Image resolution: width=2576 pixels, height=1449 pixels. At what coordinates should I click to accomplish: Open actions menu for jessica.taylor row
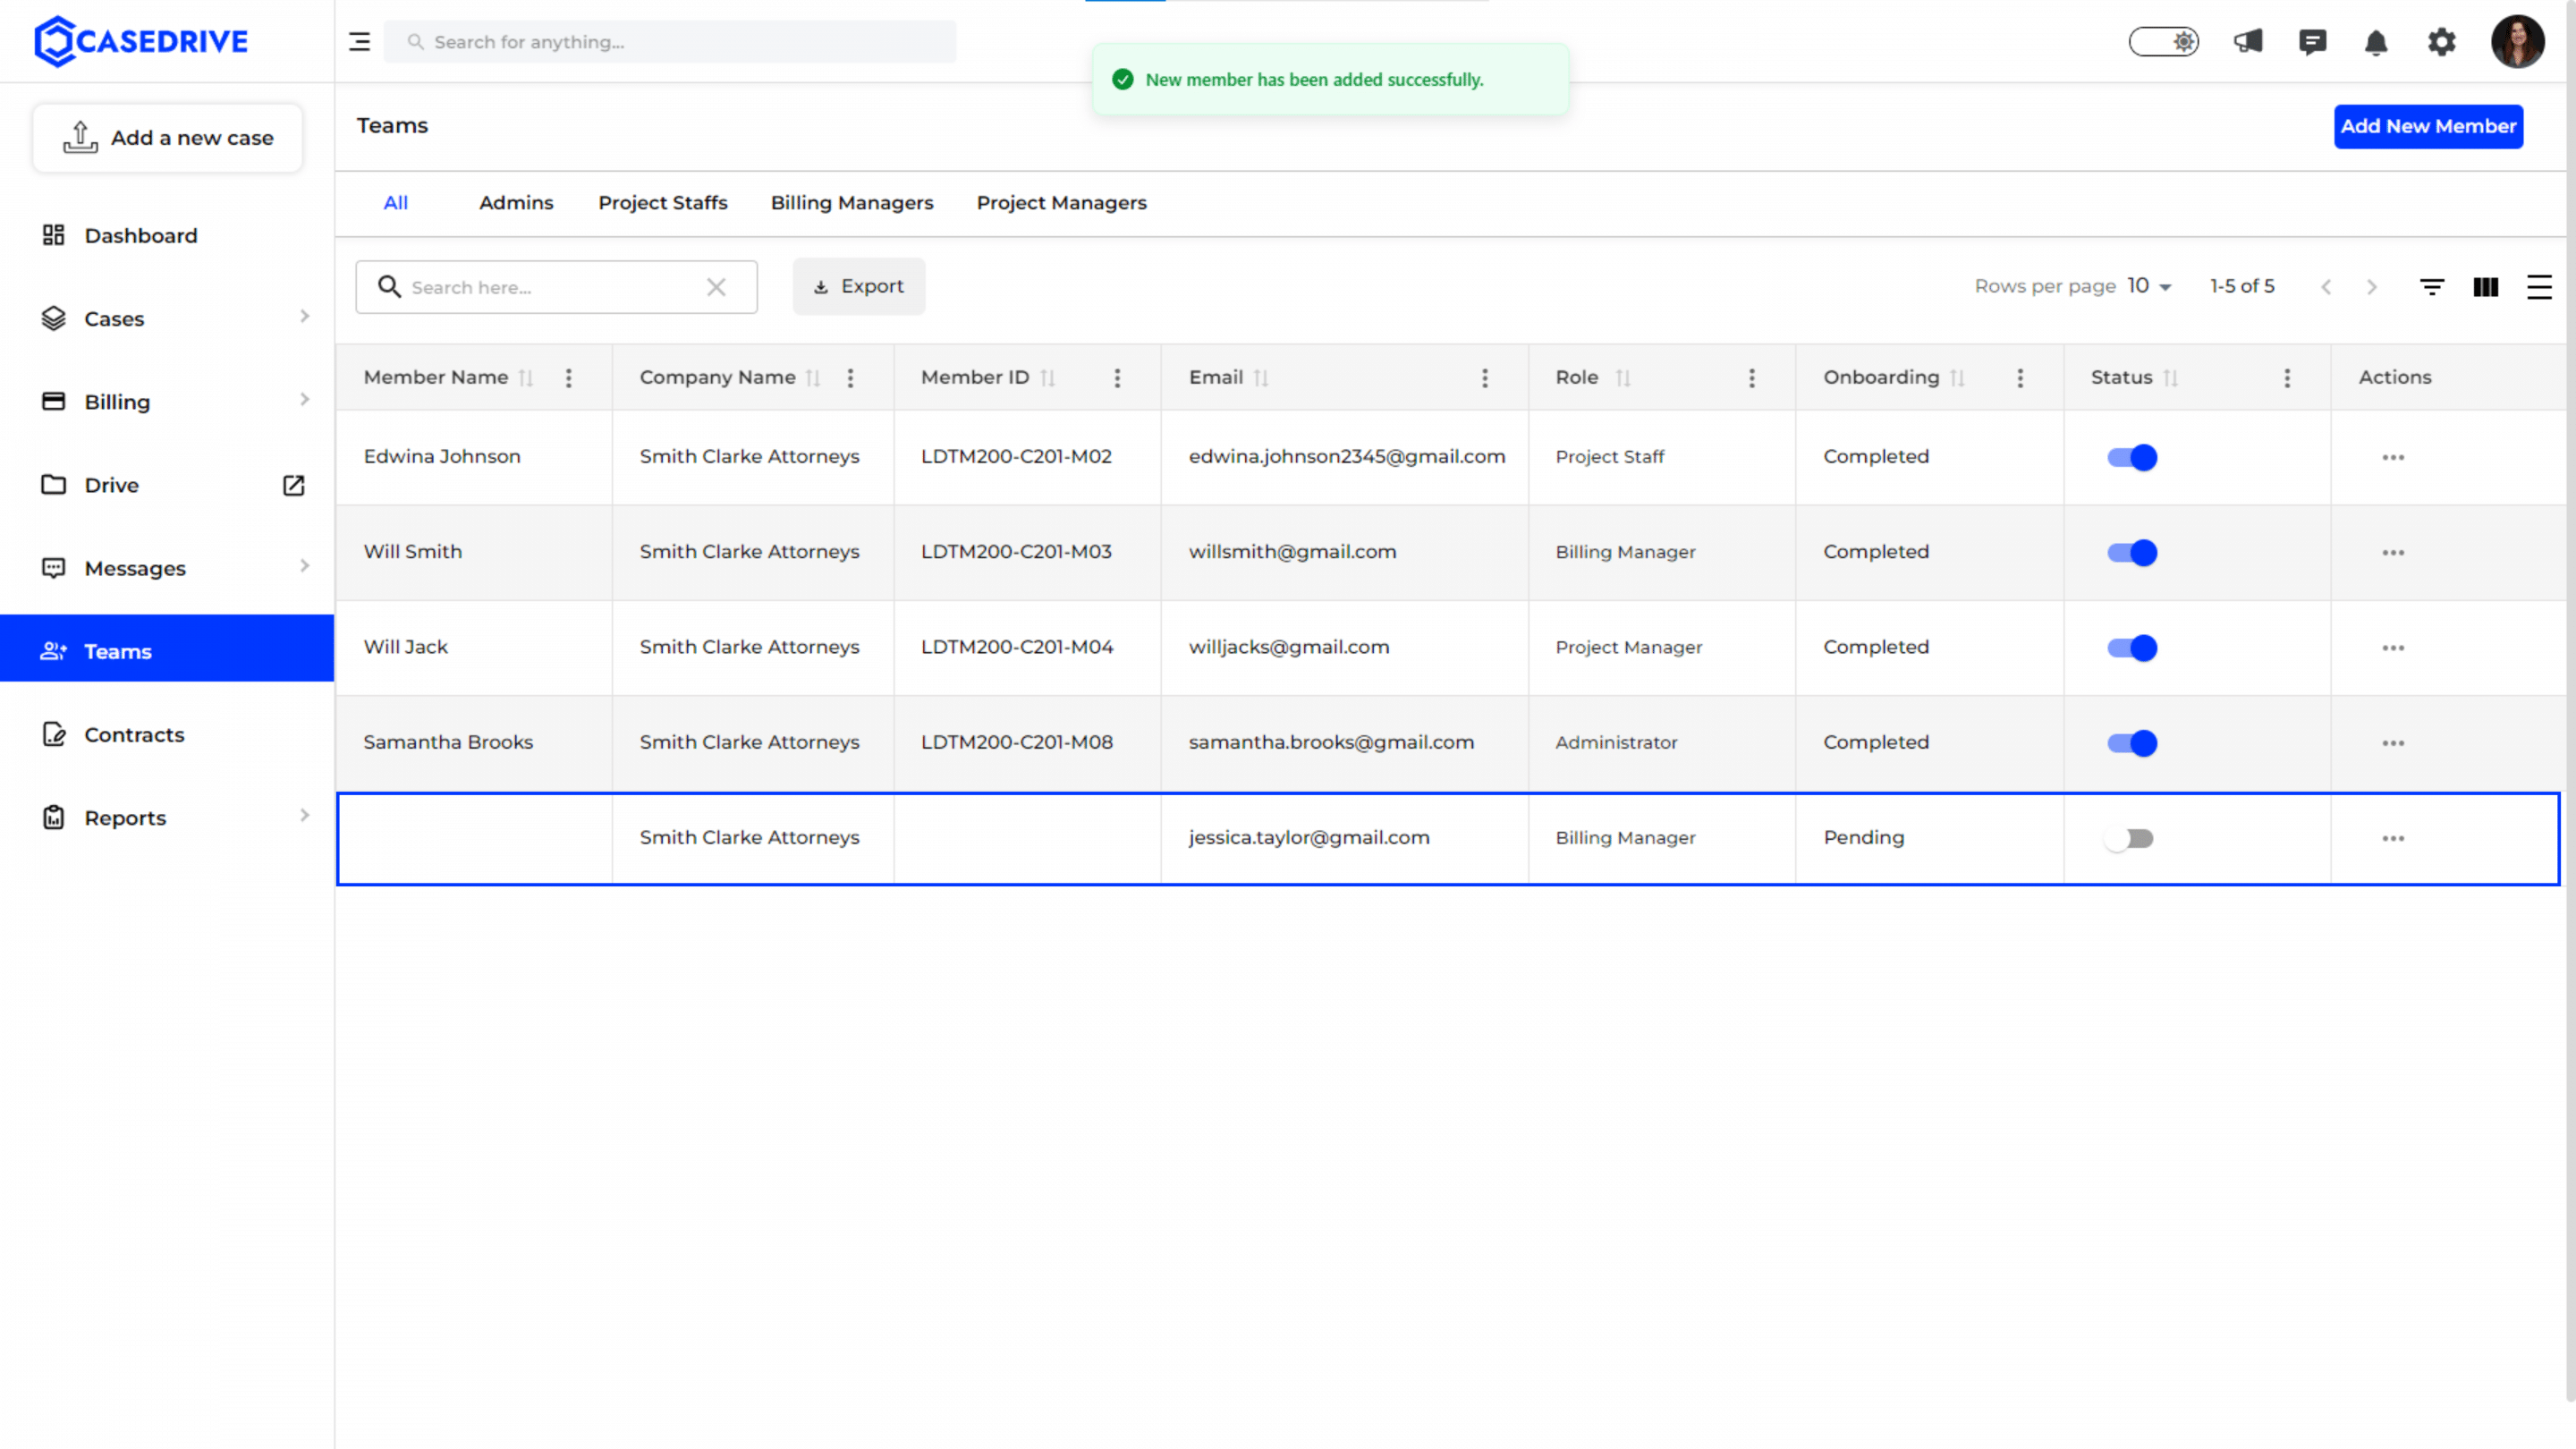pyautogui.click(x=2393, y=838)
